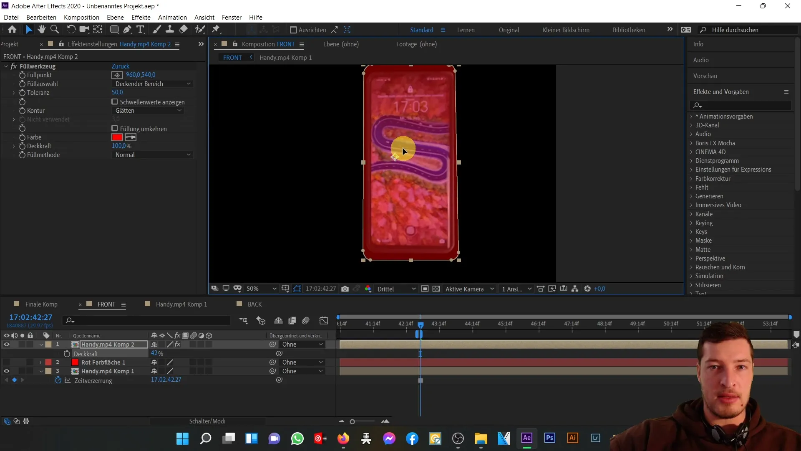Select the Puppet Pin tool

tap(216, 29)
